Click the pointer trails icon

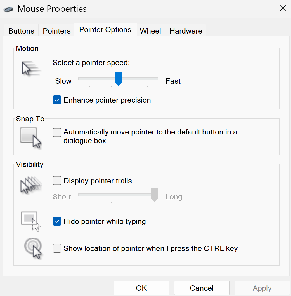coord(31,185)
